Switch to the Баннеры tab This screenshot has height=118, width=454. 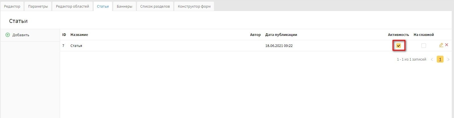[x=124, y=7]
